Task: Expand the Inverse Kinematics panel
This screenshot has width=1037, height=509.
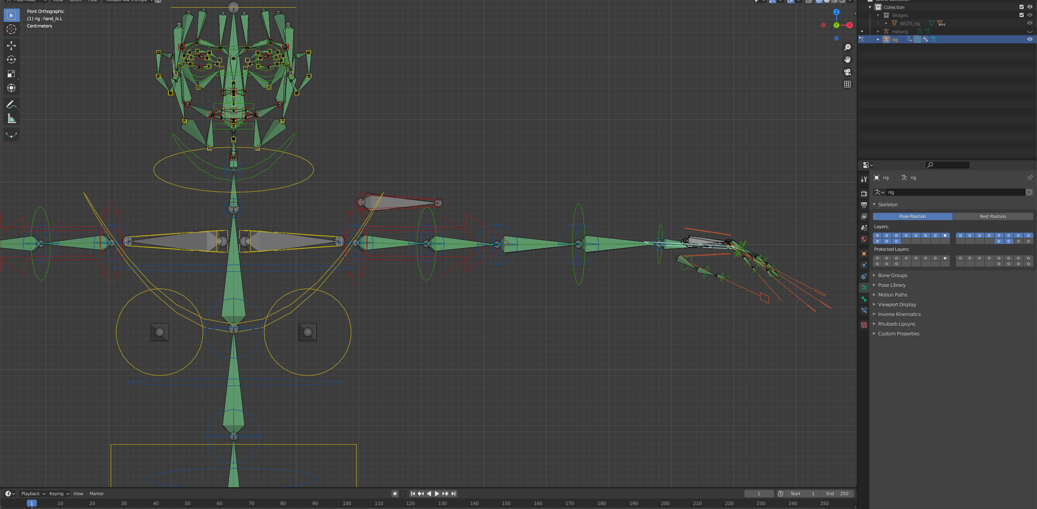Action: pyautogui.click(x=899, y=314)
